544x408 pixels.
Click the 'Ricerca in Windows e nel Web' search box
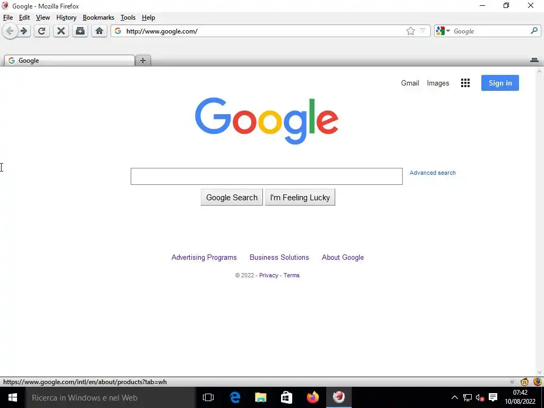(110, 397)
